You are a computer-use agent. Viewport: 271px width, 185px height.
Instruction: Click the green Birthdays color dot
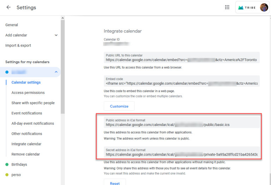coord(7,165)
